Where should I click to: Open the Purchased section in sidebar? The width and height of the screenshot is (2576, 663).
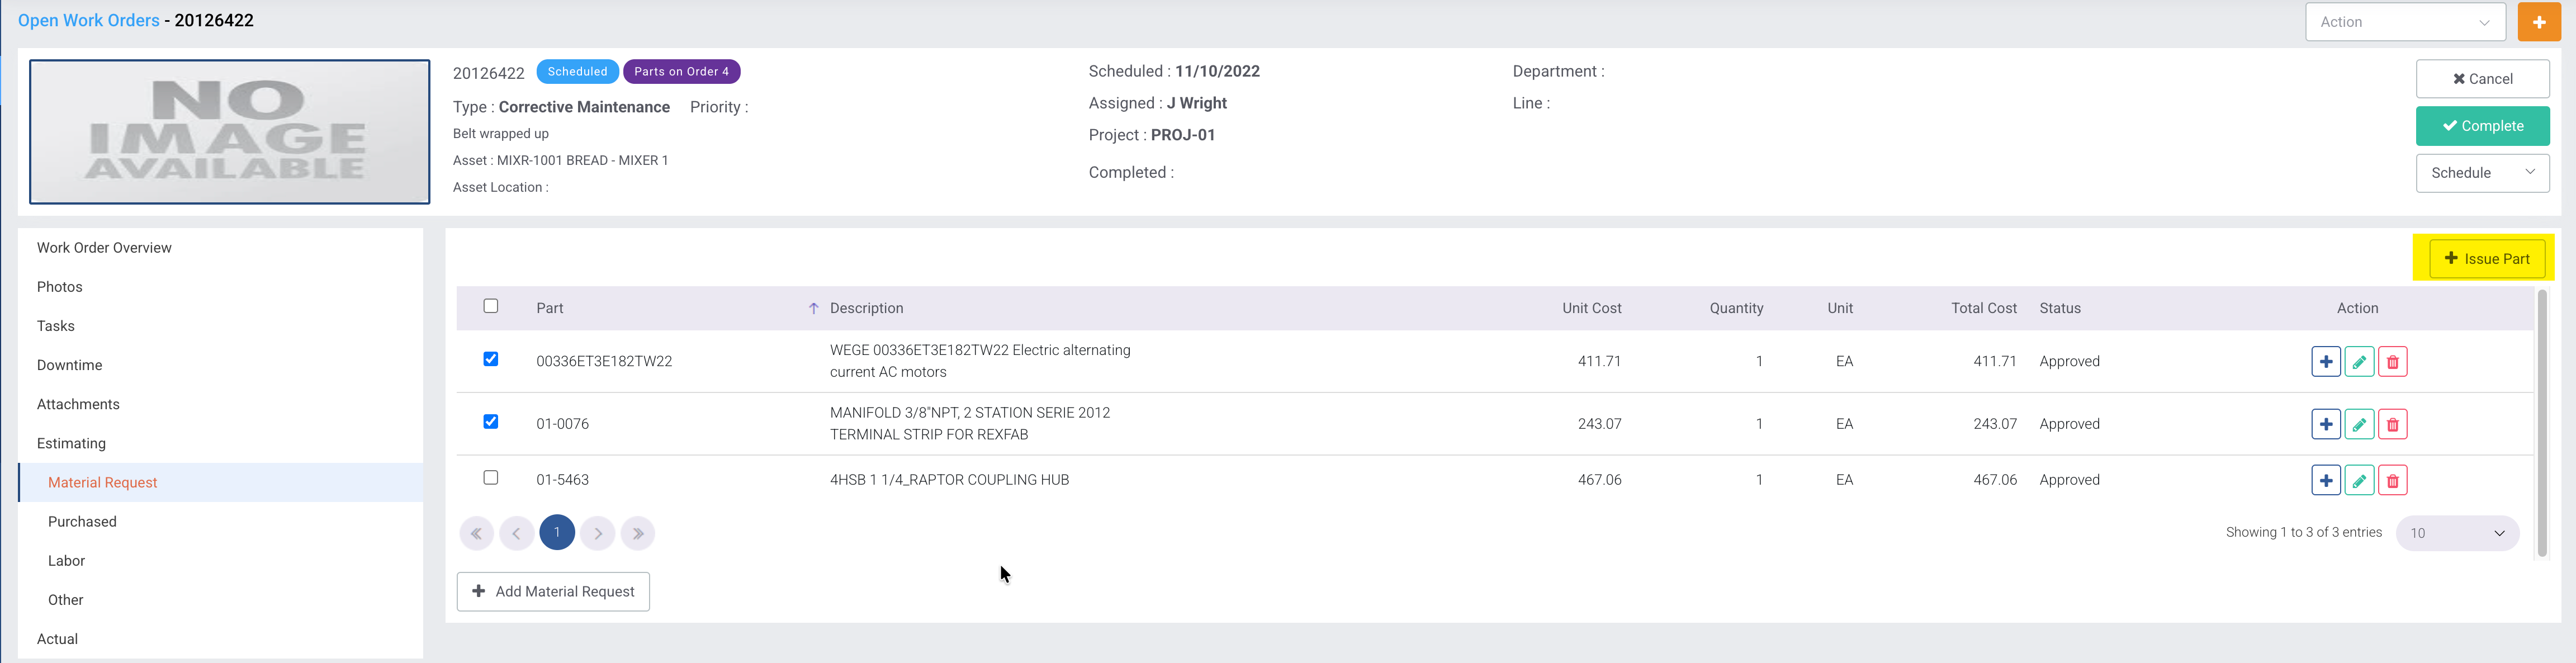(82, 522)
